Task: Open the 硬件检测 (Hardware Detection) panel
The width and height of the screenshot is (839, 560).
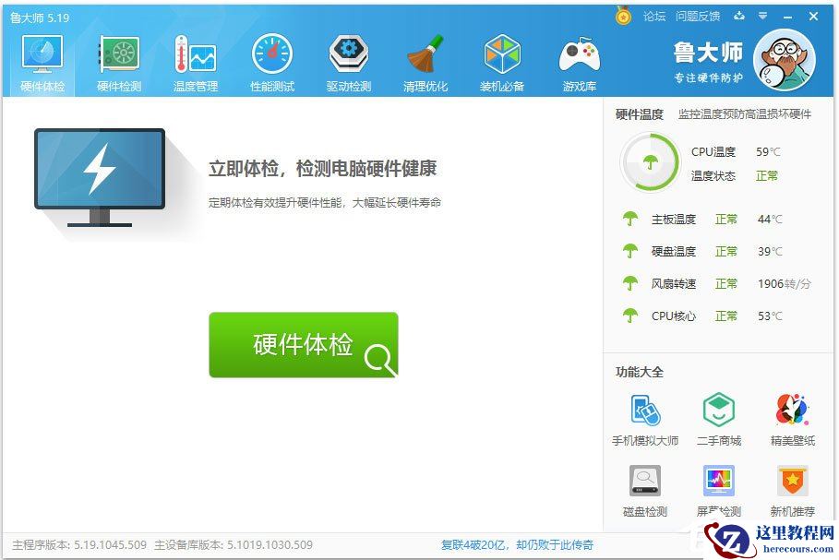Action: pos(118,60)
